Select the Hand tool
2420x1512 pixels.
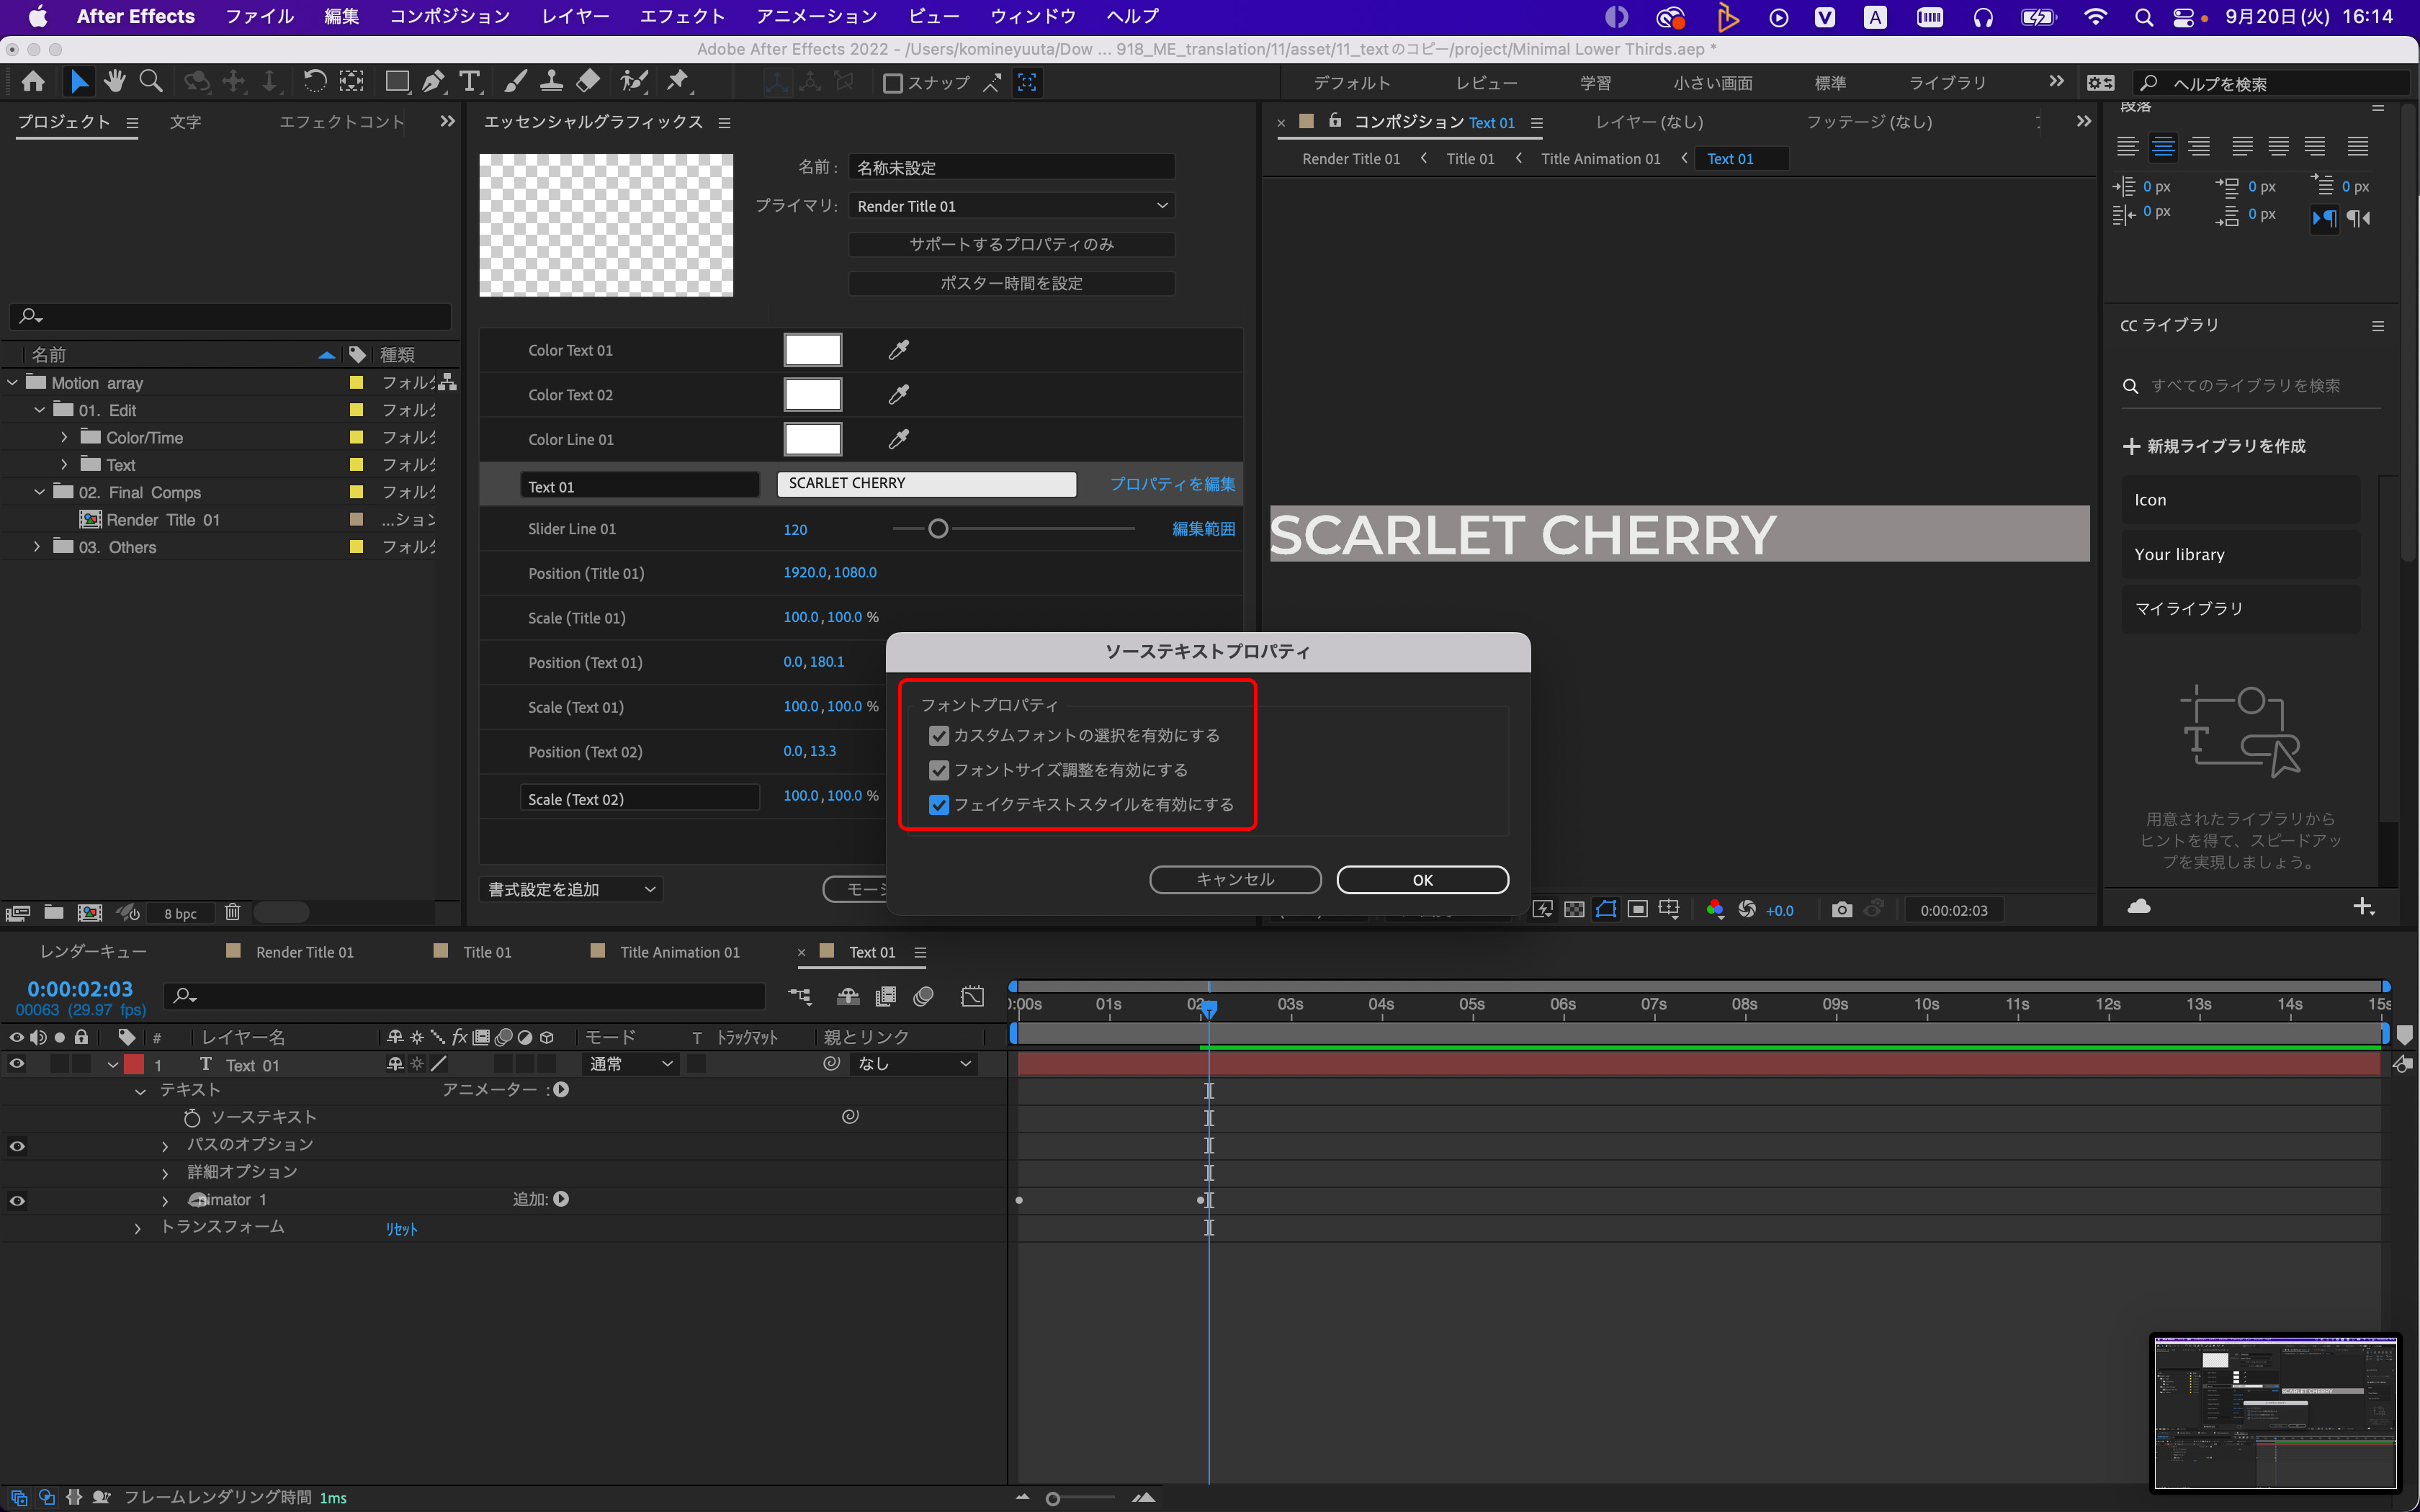tap(115, 82)
